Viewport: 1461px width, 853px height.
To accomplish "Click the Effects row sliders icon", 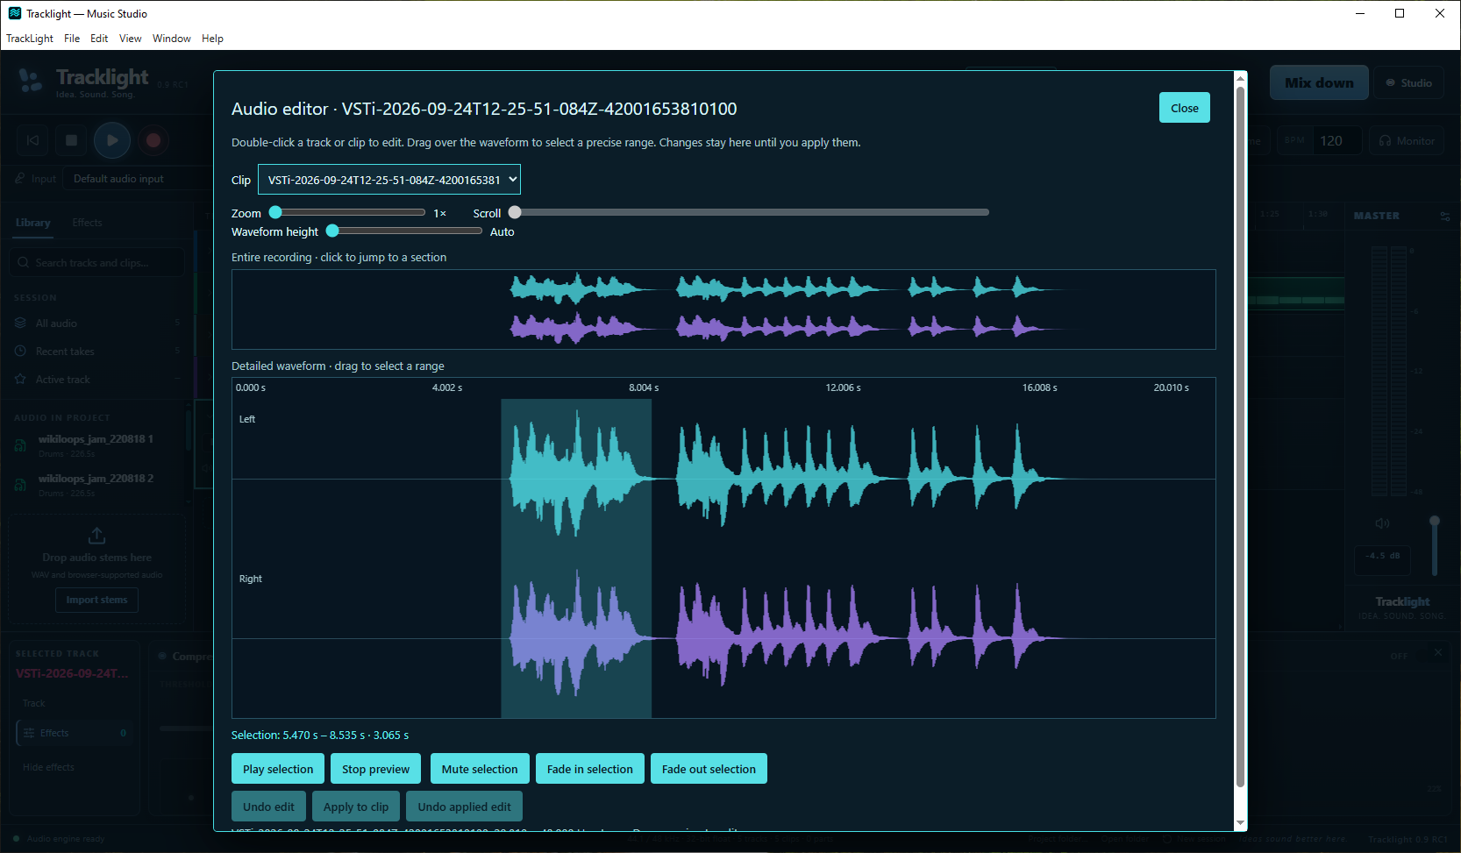I will point(29,733).
